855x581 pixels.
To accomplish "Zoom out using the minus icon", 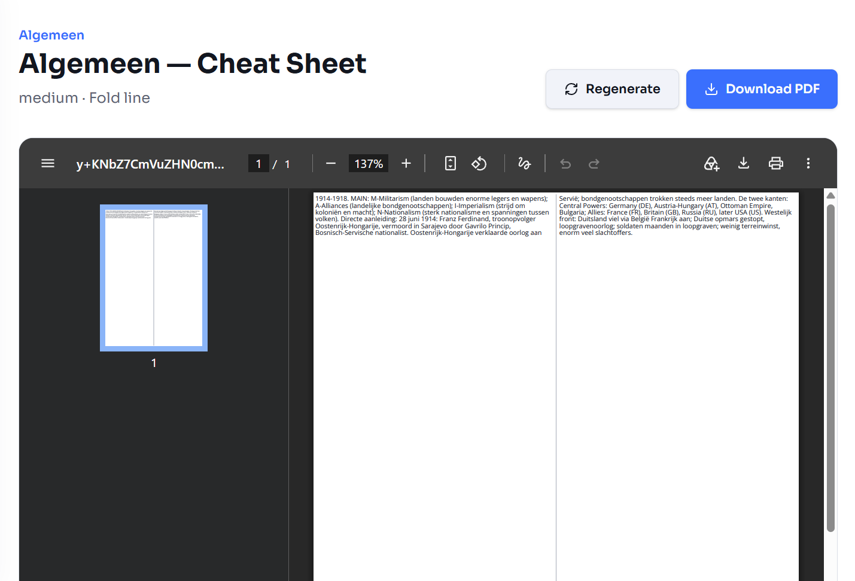I will [x=331, y=163].
